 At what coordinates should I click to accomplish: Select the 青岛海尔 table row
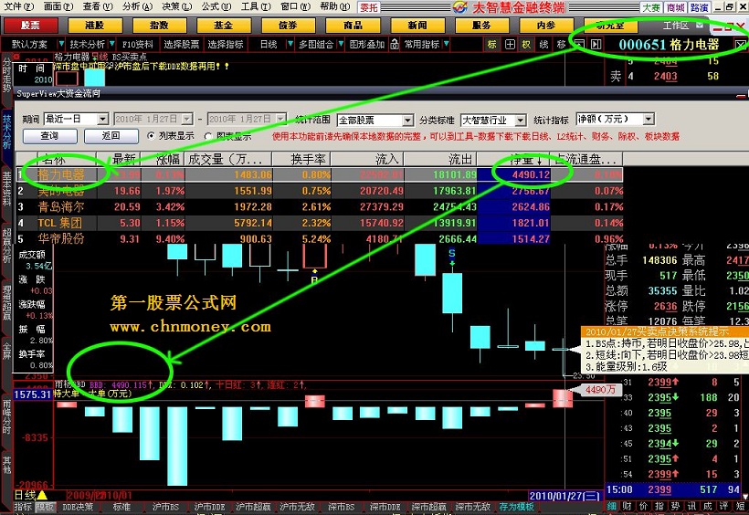319,207
